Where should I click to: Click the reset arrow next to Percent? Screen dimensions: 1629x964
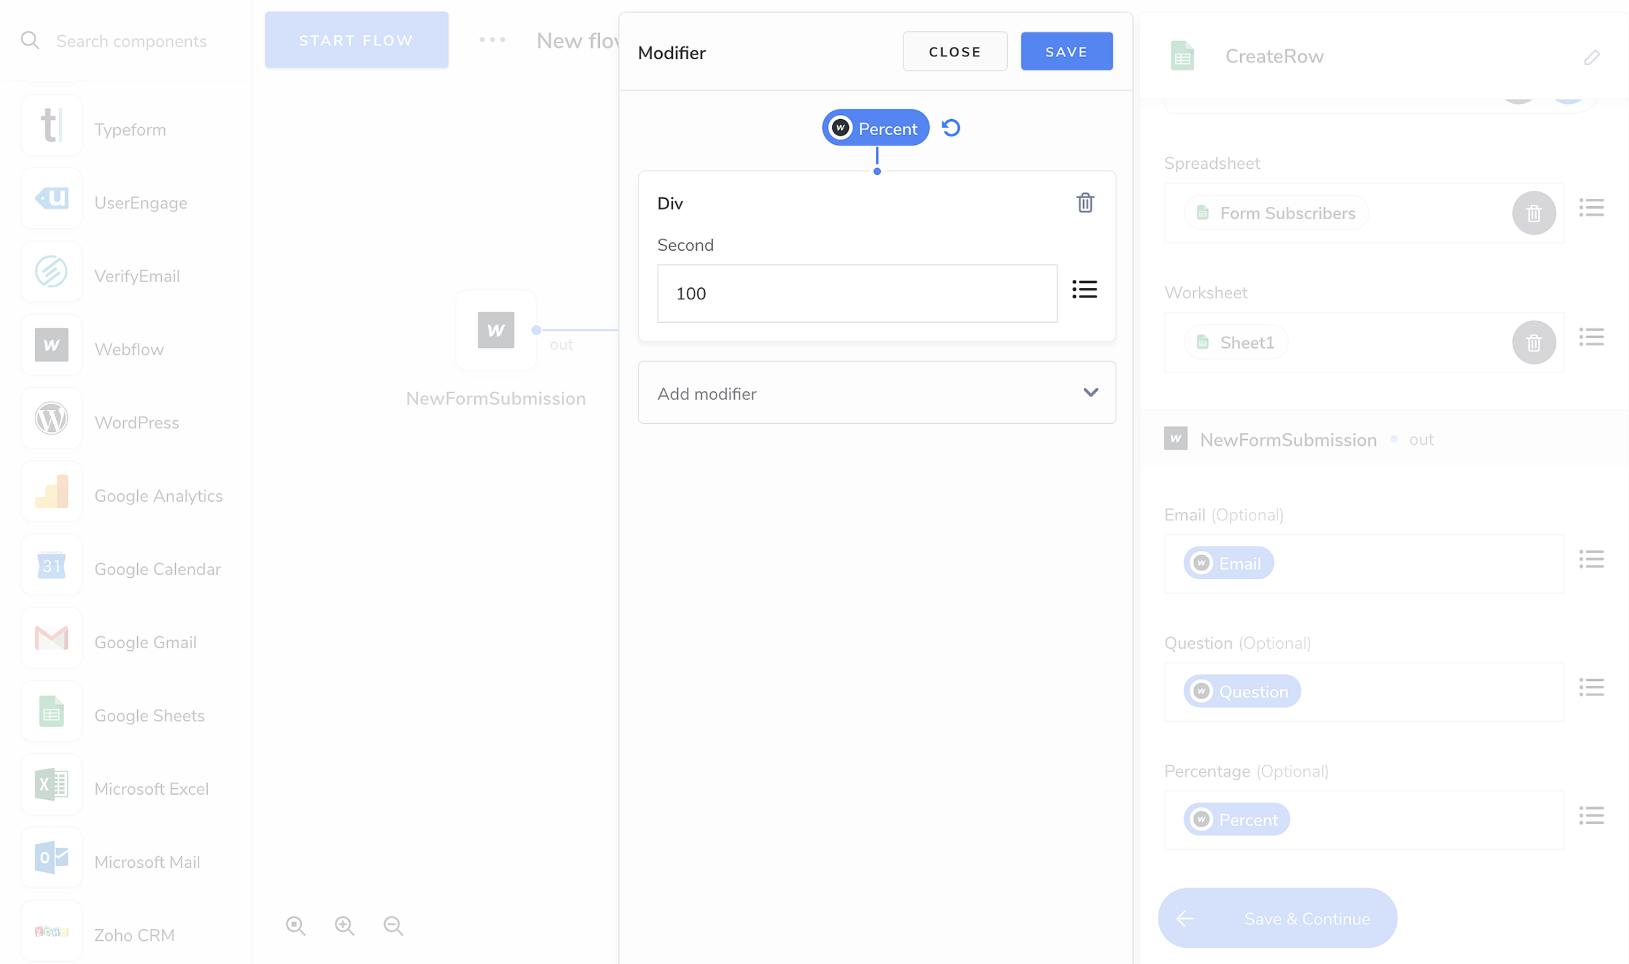[x=951, y=128]
